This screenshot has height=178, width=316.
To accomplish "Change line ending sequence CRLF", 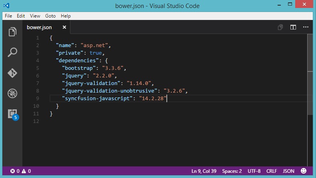I will tap(272, 171).
